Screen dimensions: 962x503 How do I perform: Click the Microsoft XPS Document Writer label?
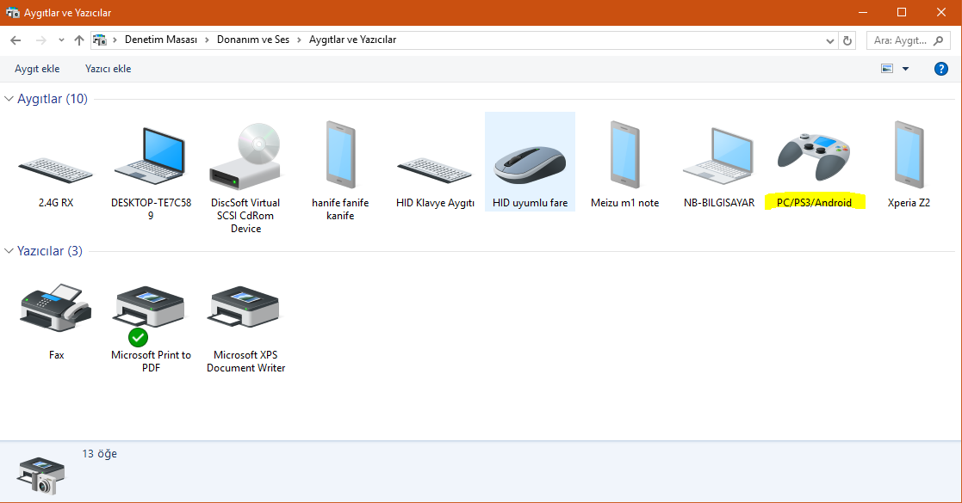point(245,361)
